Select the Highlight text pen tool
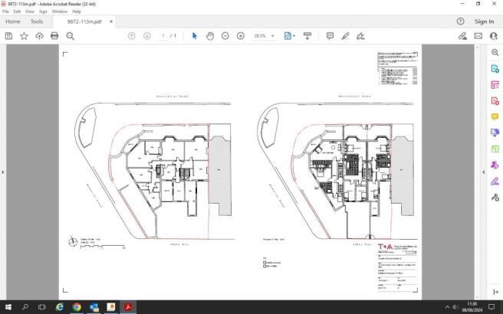 coord(345,36)
